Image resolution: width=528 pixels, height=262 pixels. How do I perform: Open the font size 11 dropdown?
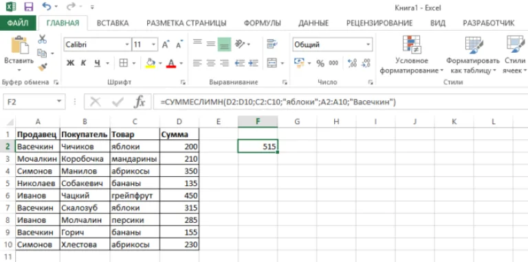pyautogui.click(x=153, y=45)
